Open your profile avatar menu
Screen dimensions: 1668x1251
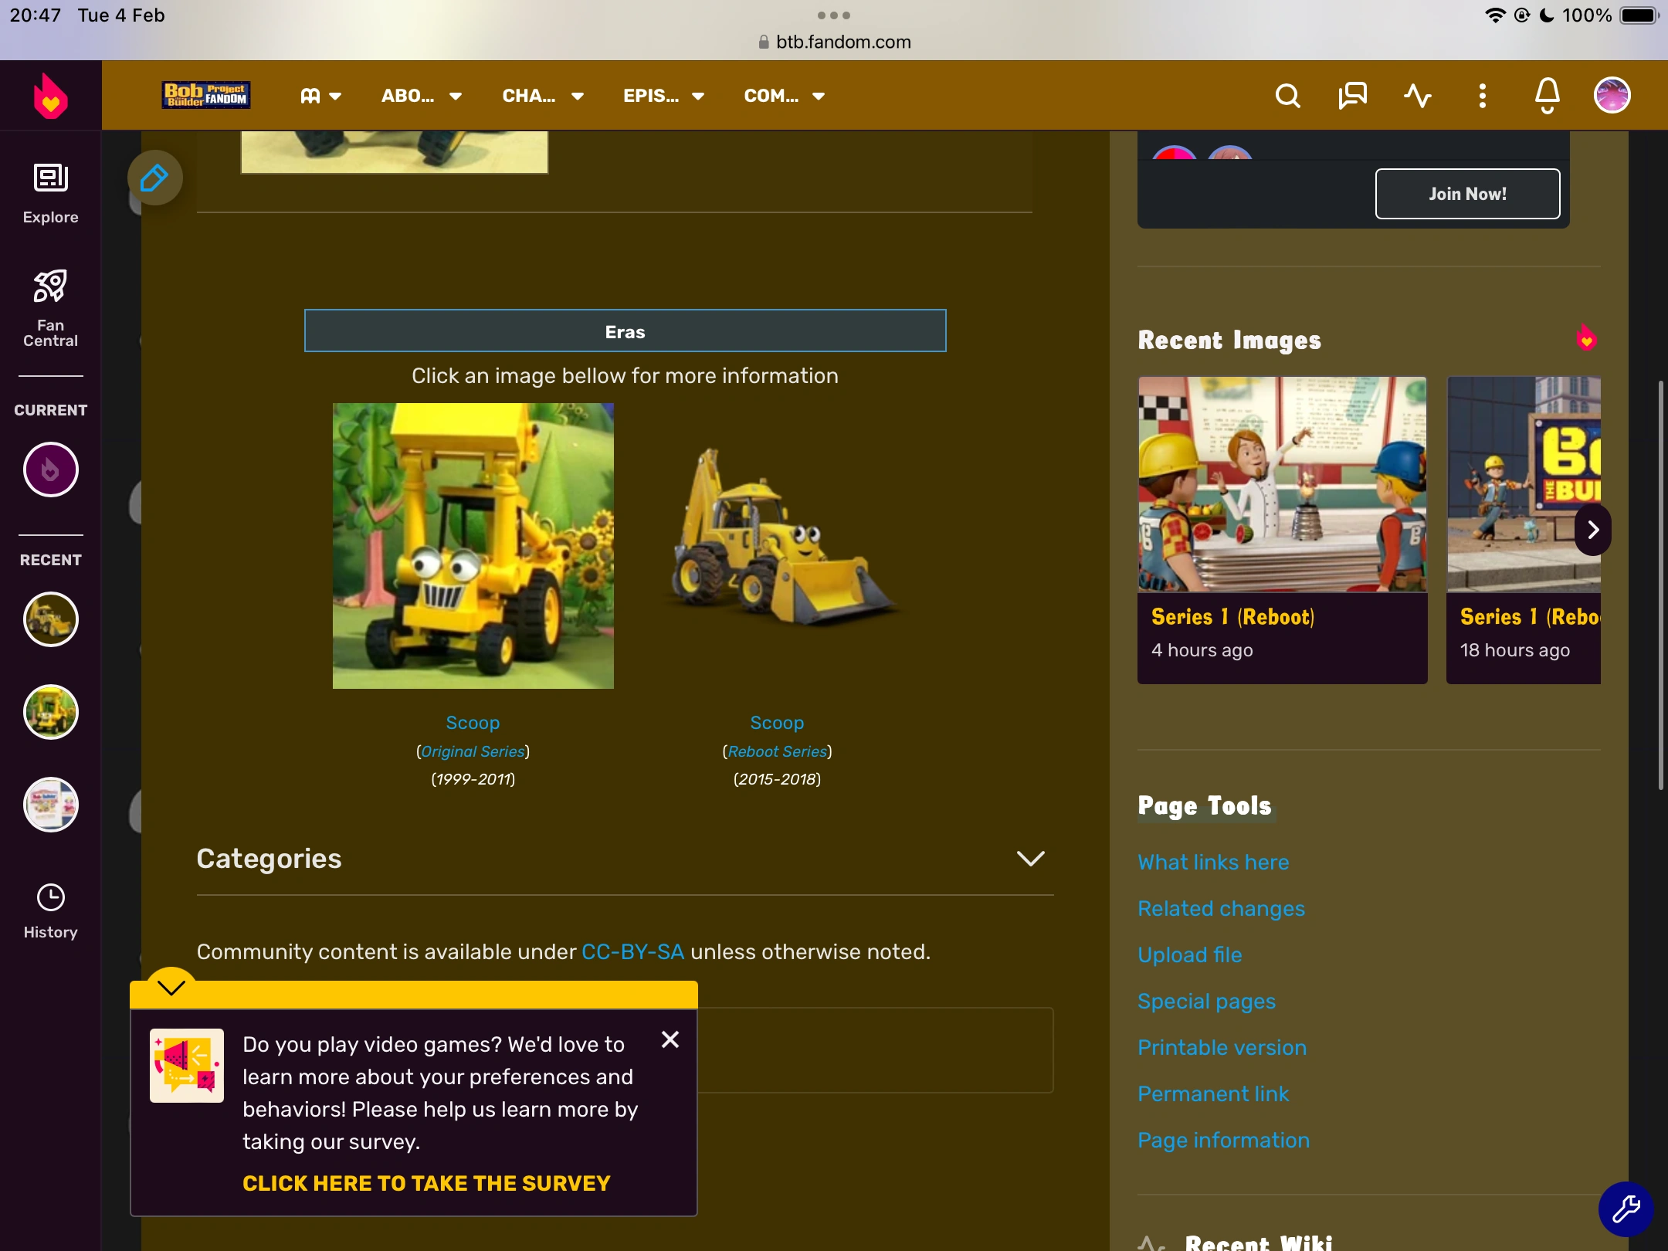tap(1612, 95)
